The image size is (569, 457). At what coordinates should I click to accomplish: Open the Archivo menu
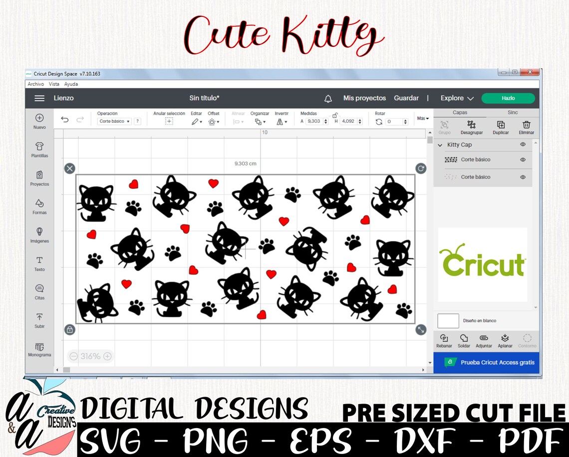click(35, 84)
